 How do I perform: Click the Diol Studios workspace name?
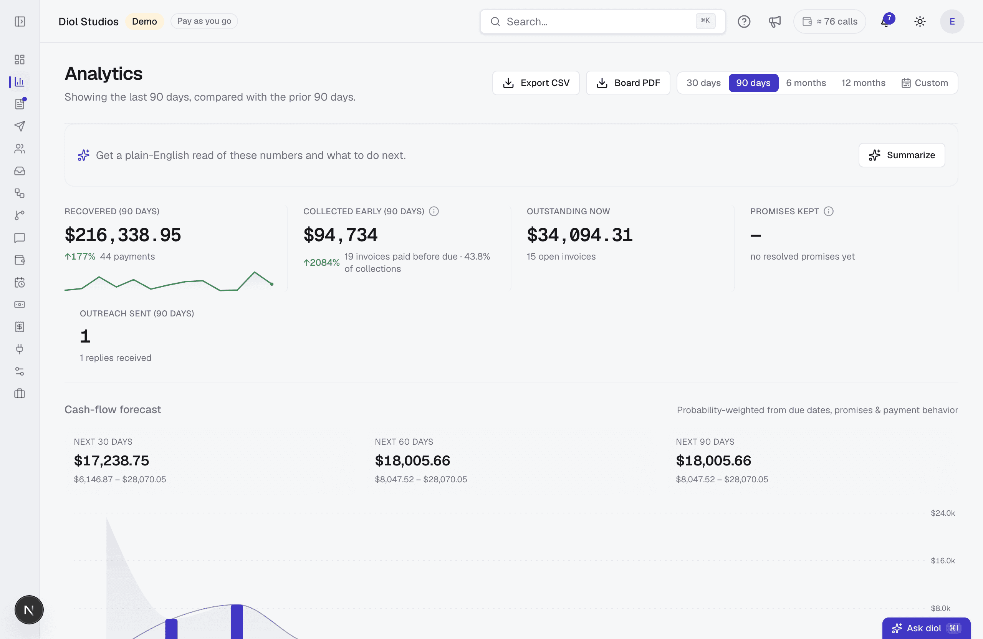88,22
